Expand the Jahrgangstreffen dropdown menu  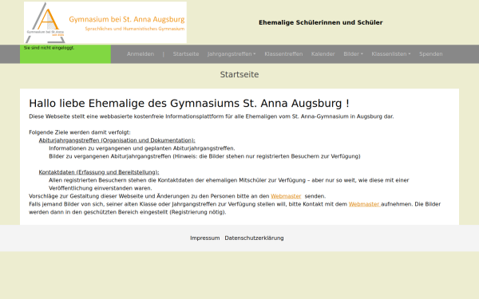click(x=232, y=54)
